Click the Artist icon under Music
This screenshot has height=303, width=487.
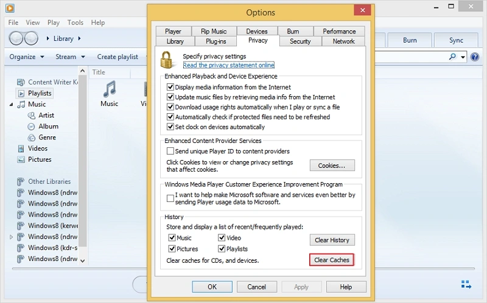(32, 116)
